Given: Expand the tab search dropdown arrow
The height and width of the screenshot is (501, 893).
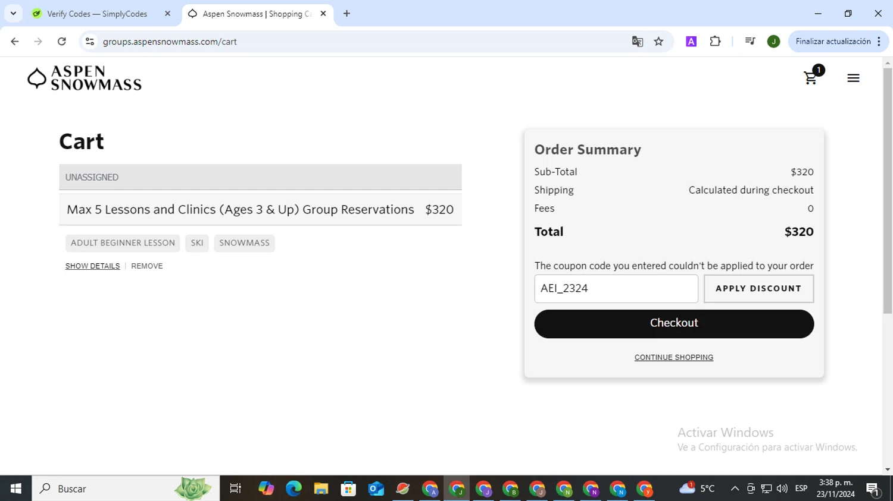Looking at the screenshot, I should click(x=13, y=14).
